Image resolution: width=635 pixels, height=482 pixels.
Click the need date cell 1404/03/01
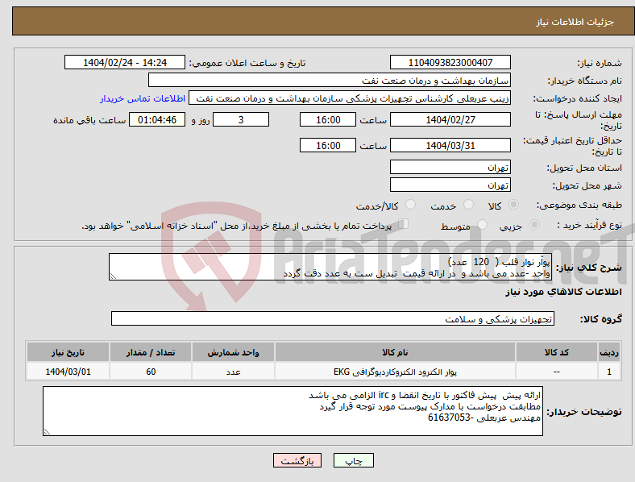point(68,372)
